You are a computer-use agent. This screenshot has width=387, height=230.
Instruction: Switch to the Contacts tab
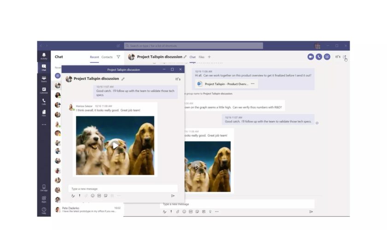[x=107, y=57]
